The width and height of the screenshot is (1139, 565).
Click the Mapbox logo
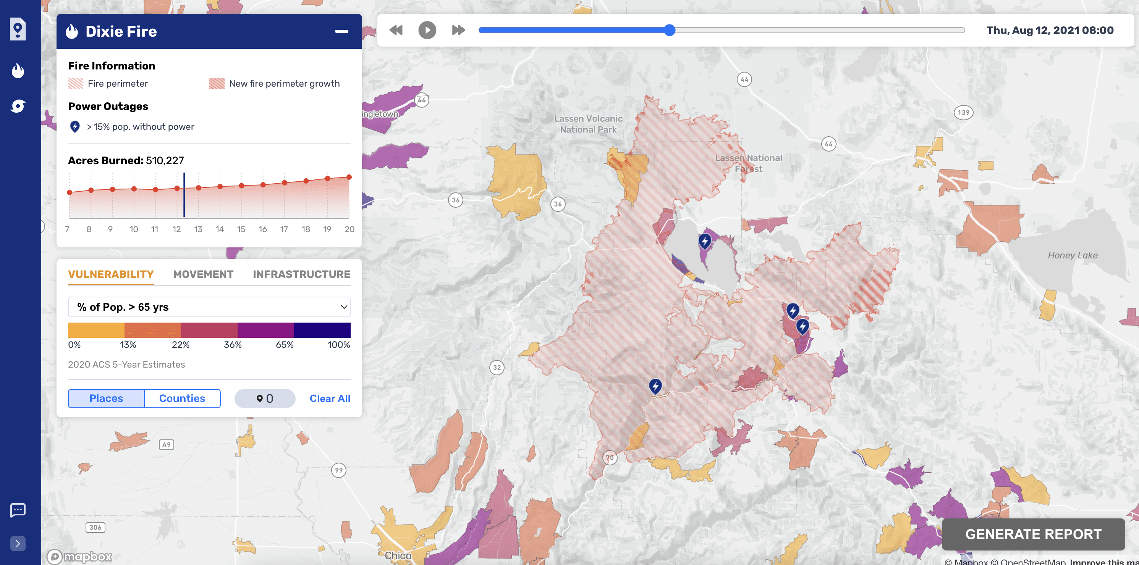tap(79, 556)
